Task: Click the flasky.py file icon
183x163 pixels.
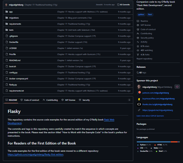Action: tap(7, 85)
